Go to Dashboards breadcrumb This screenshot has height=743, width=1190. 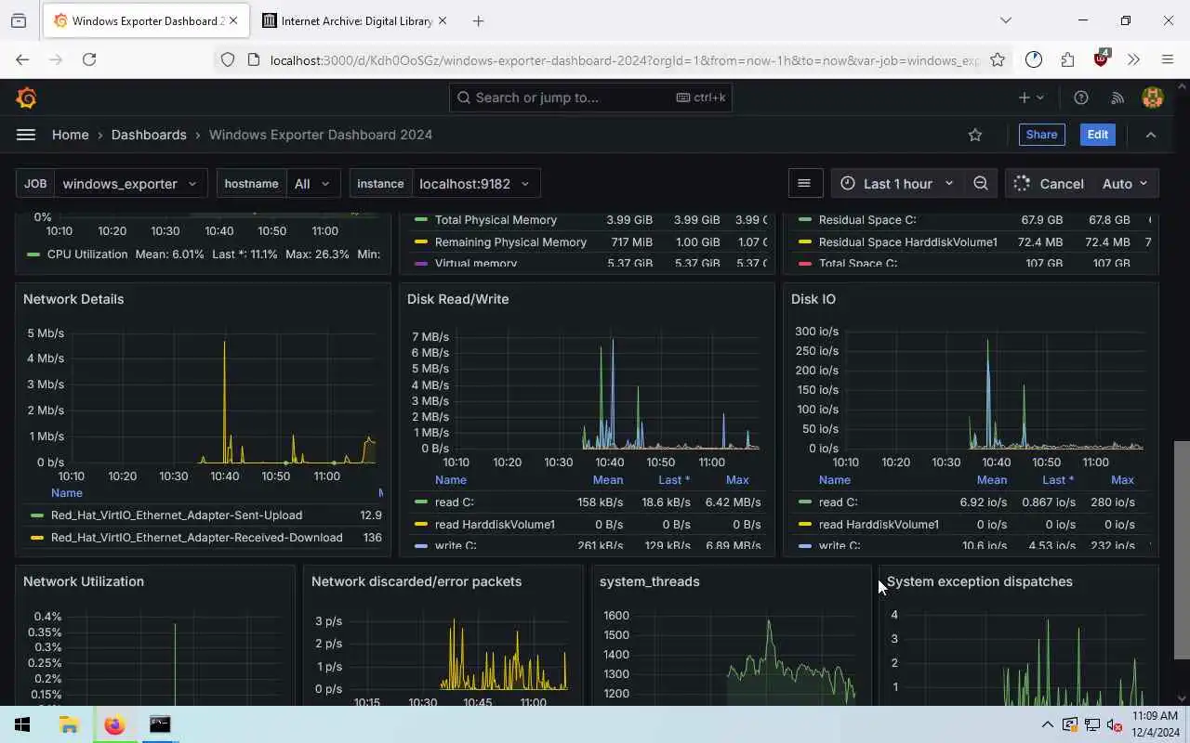tap(149, 135)
